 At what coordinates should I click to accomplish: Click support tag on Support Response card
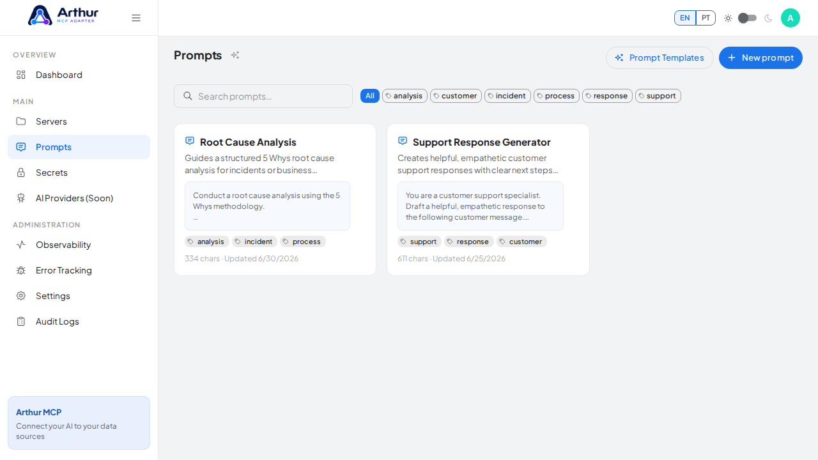(419, 241)
